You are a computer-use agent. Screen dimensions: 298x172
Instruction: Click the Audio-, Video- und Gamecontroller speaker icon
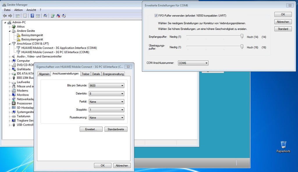[x=13, y=56]
